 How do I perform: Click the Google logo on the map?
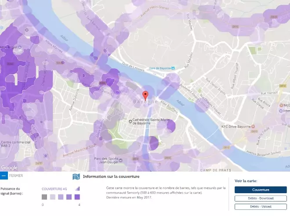coord(9,167)
